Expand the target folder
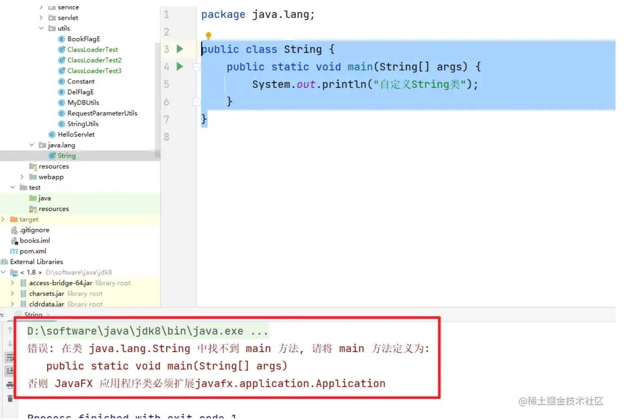Viewport: 630px width, 420px height. pyautogui.click(x=3, y=219)
